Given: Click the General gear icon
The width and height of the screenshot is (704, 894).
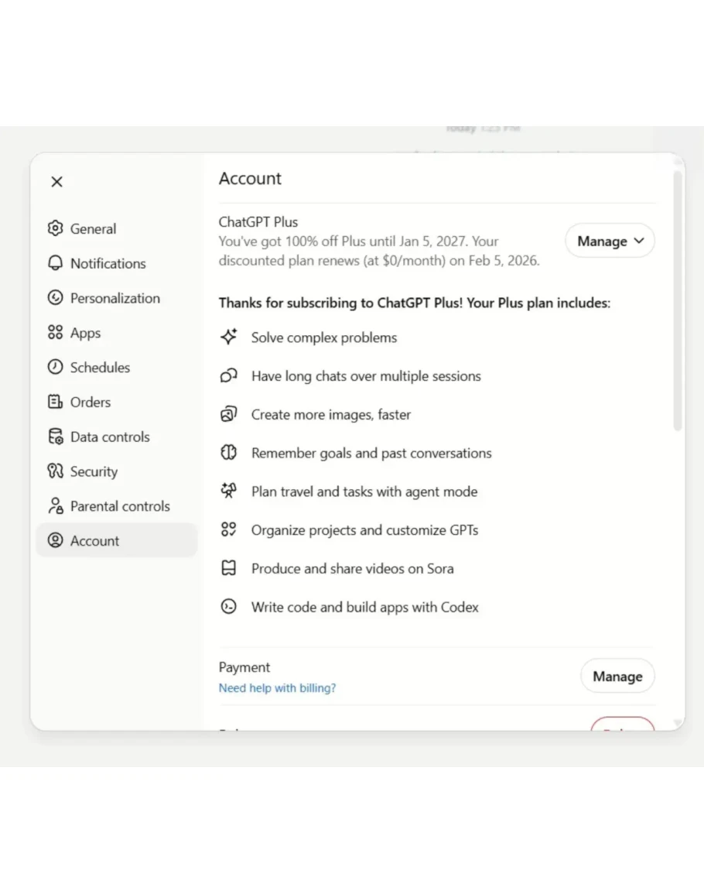Looking at the screenshot, I should [55, 228].
